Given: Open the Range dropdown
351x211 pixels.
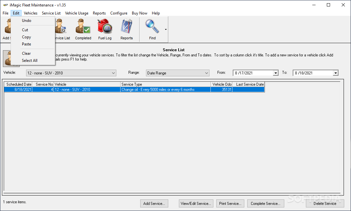Looking at the screenshot, I should (x=178, y=73).
